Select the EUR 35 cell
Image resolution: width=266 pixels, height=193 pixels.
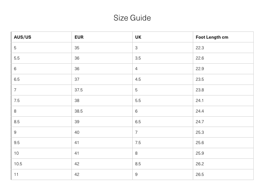[x=77, y=48]
